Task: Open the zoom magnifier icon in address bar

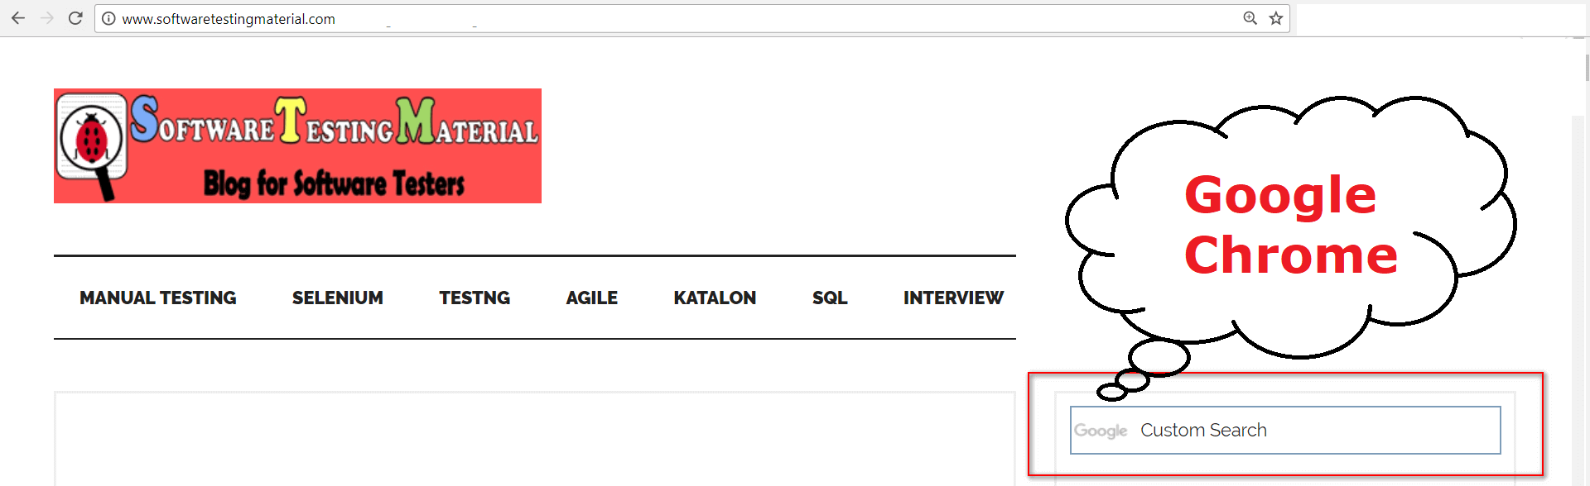Action: 1250,18
